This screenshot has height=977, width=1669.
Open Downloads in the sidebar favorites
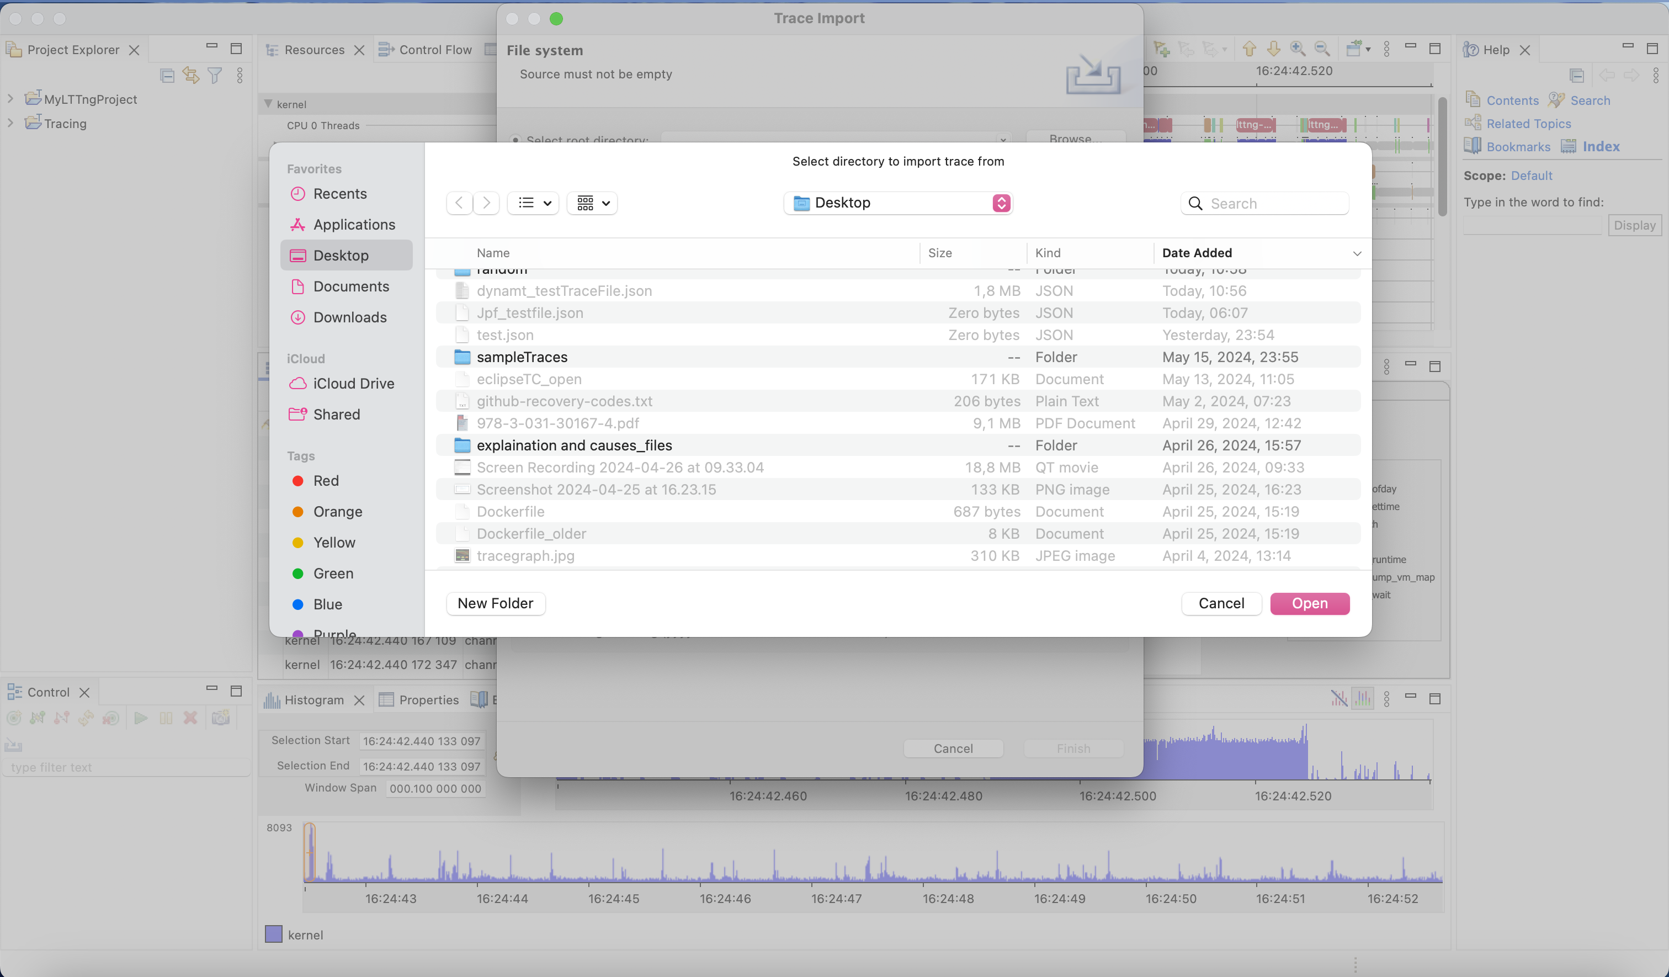click(x=350, y=317)
